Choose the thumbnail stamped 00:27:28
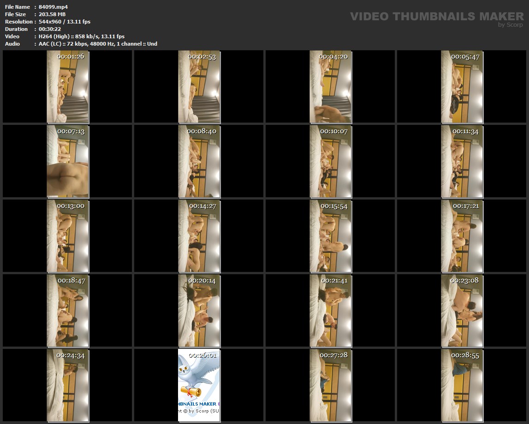The width and height of the screenshot is (529, 424). 331,385
